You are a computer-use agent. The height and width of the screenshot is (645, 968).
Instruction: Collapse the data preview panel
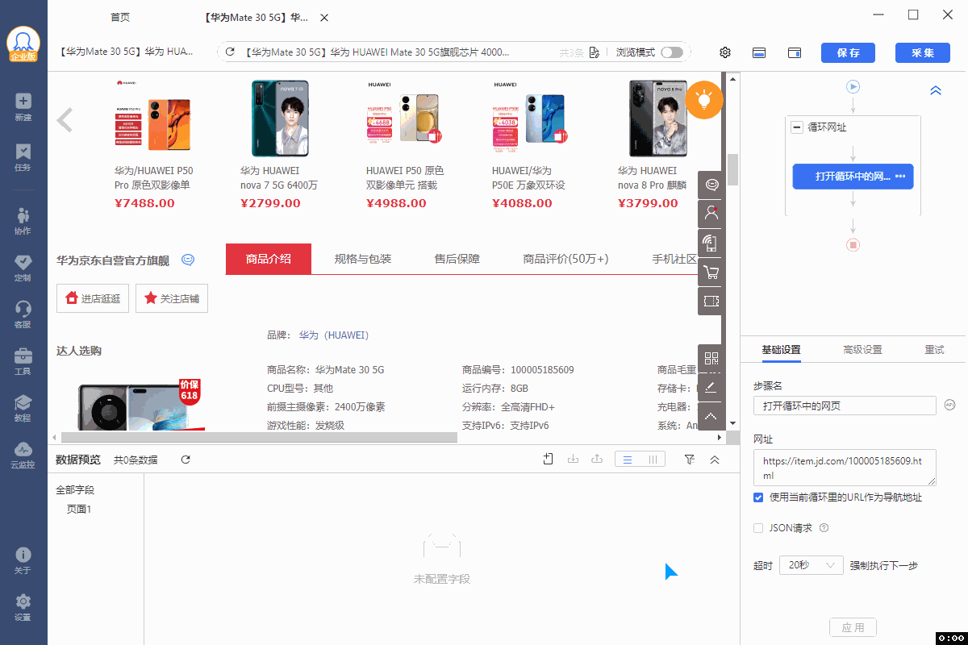(715, 460)
